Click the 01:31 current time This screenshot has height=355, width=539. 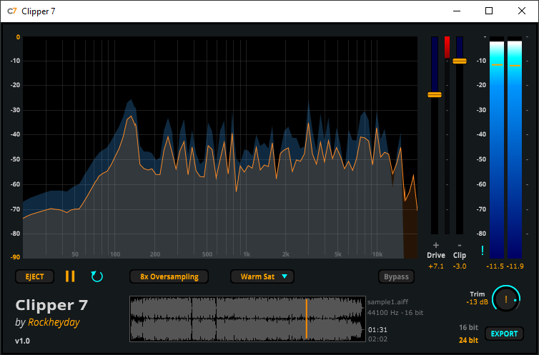(x=377, y=330)
